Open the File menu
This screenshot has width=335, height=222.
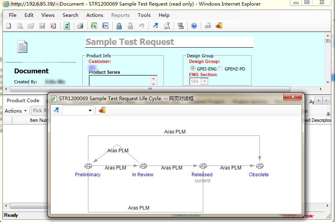point(12,15)
